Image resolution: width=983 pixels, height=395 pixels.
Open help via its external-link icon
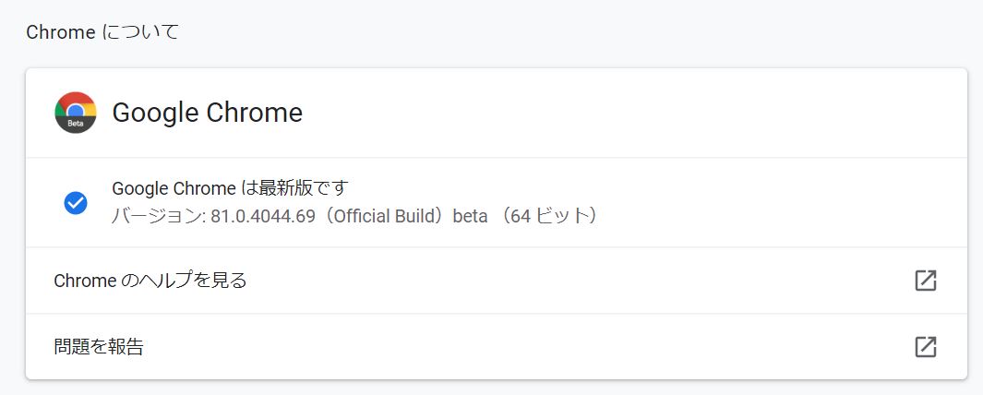pos(926,281)
